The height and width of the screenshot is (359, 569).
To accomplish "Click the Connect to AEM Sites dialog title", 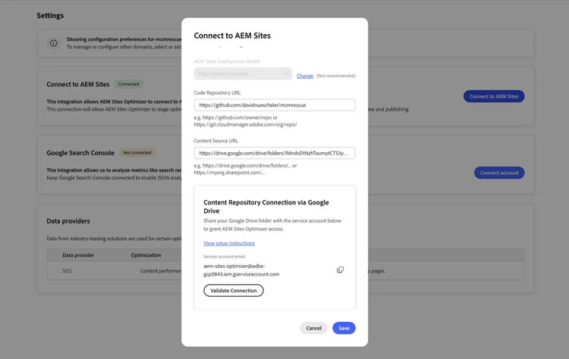I will point(232,36).
